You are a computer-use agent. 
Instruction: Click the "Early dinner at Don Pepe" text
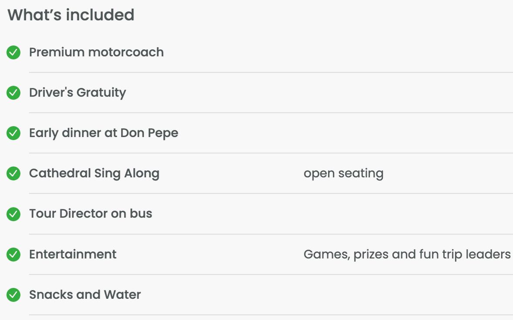coord(104,133)
